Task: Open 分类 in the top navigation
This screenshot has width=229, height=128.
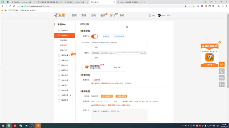Action: pyautogui.click(x=93, y=15)
